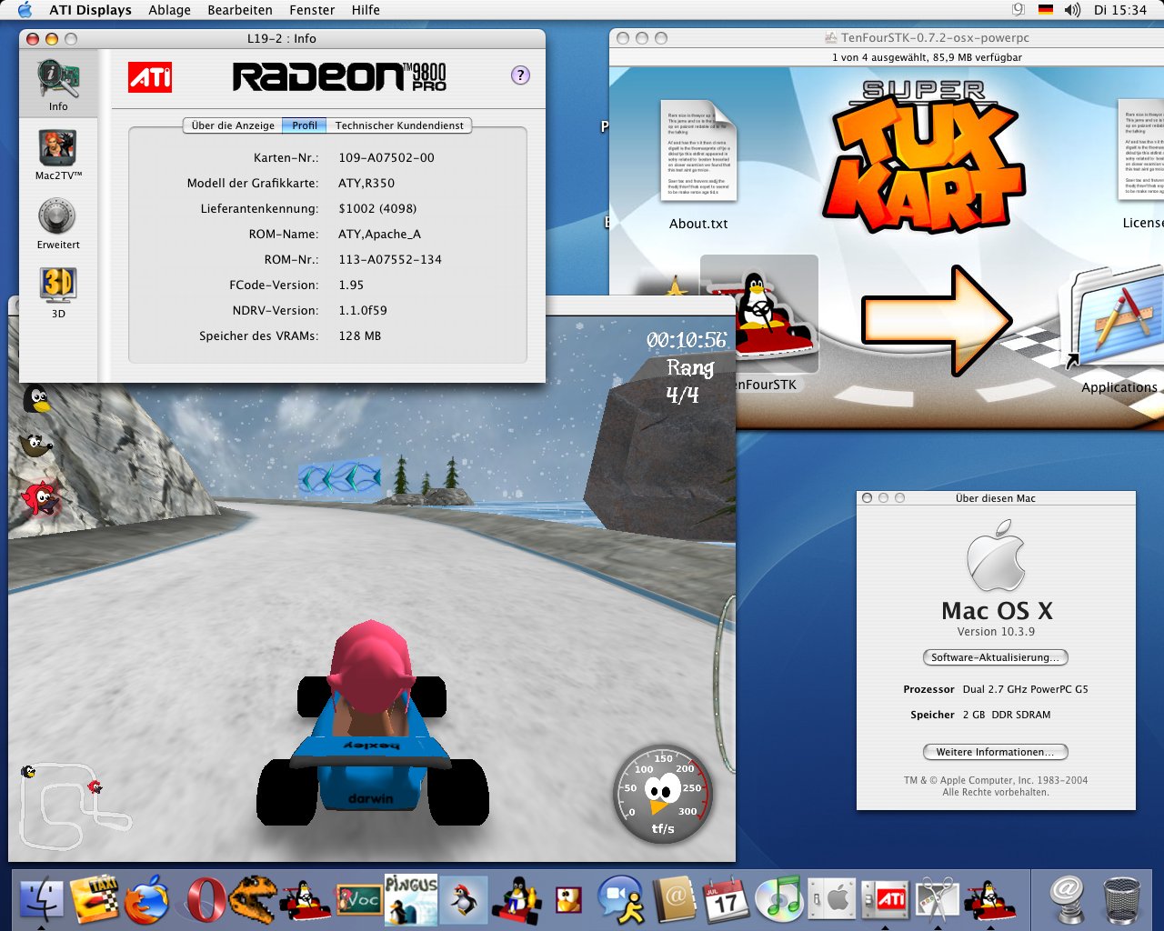Image resolution: width=1164 pixels, height=931 pixels.
Task: Open the Ablage menu
Action: [170, 10]
